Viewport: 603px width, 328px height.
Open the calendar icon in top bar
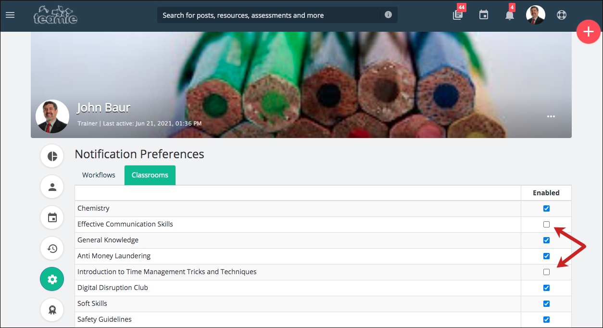pyautogui.click(x=484, y=15)
